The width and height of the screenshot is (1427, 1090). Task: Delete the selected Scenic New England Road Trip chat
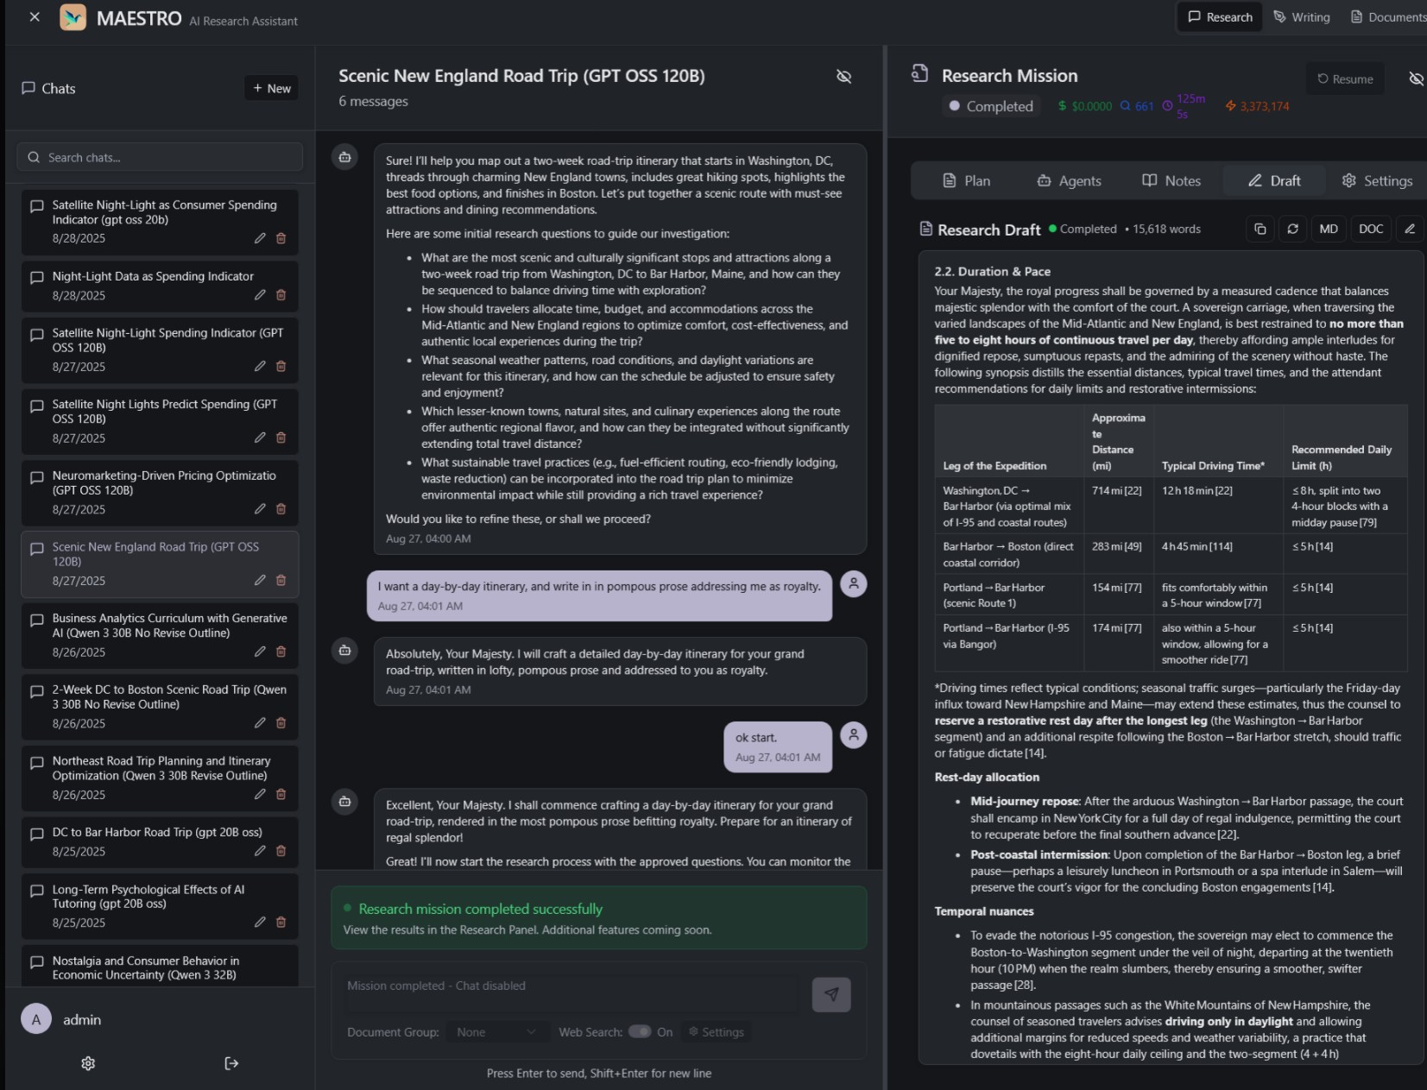click(x=281, y=581)
